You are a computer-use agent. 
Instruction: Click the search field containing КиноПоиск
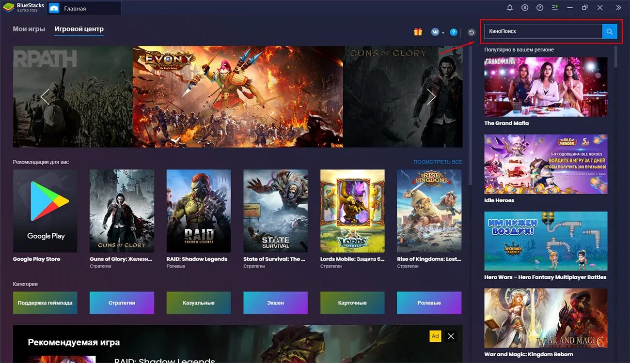[543, 31]
